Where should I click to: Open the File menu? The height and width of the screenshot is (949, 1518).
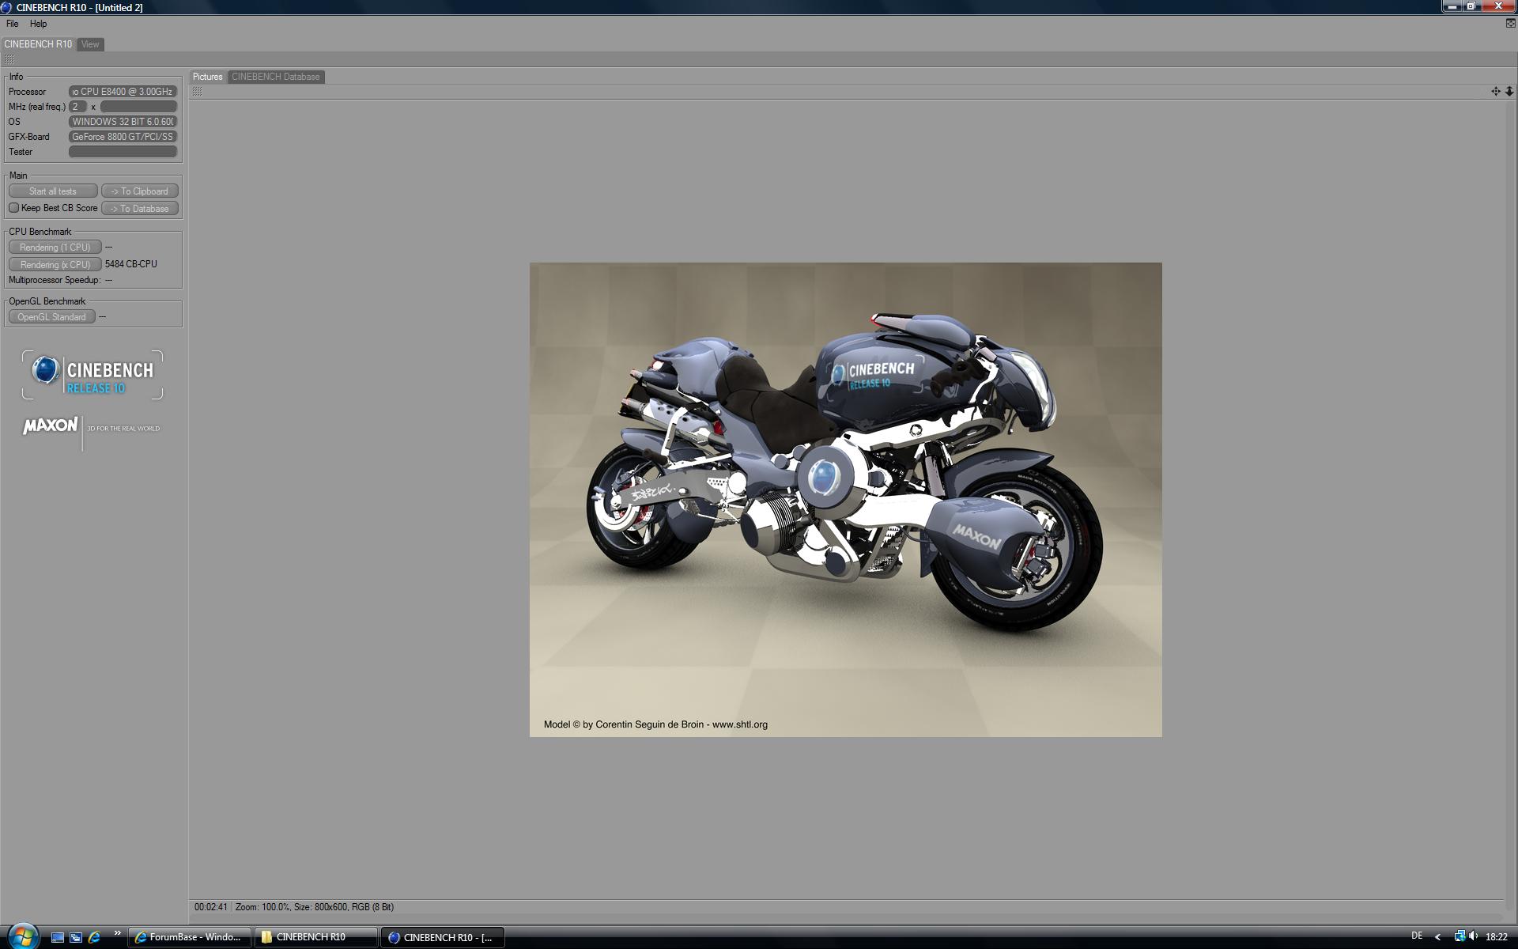coord(13,24)
